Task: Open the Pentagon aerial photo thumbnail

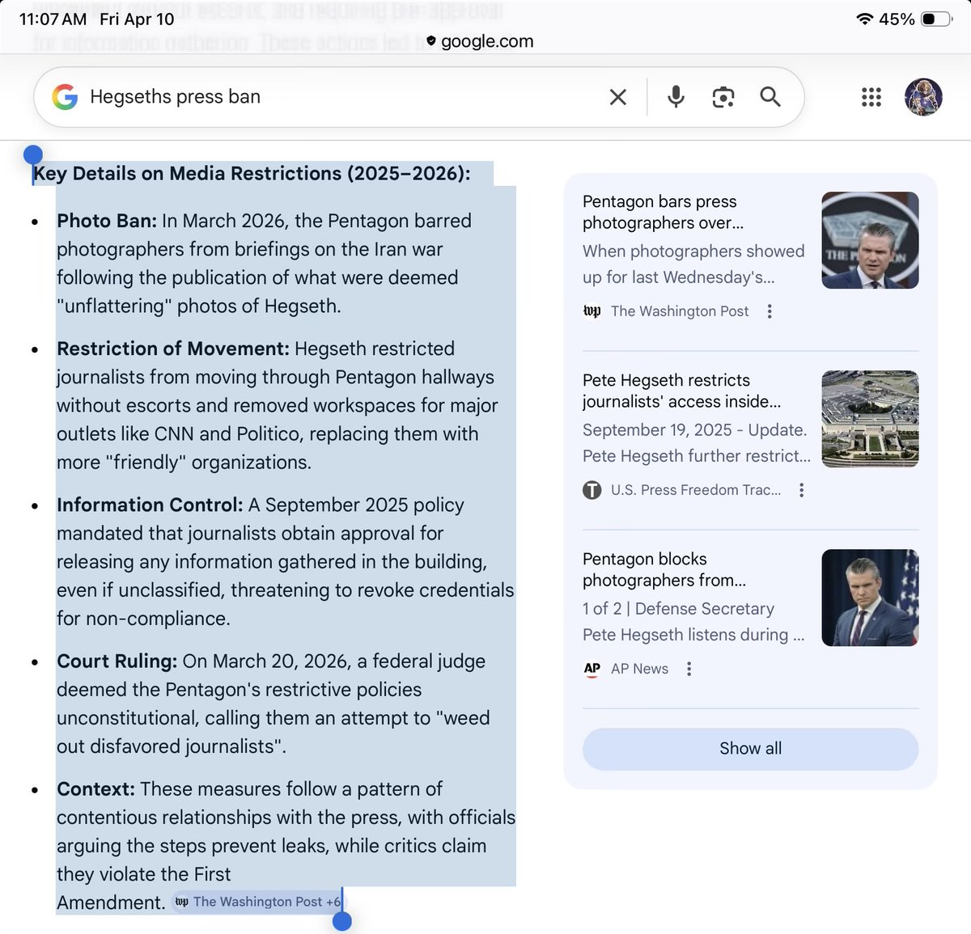Action: (870, 419)
